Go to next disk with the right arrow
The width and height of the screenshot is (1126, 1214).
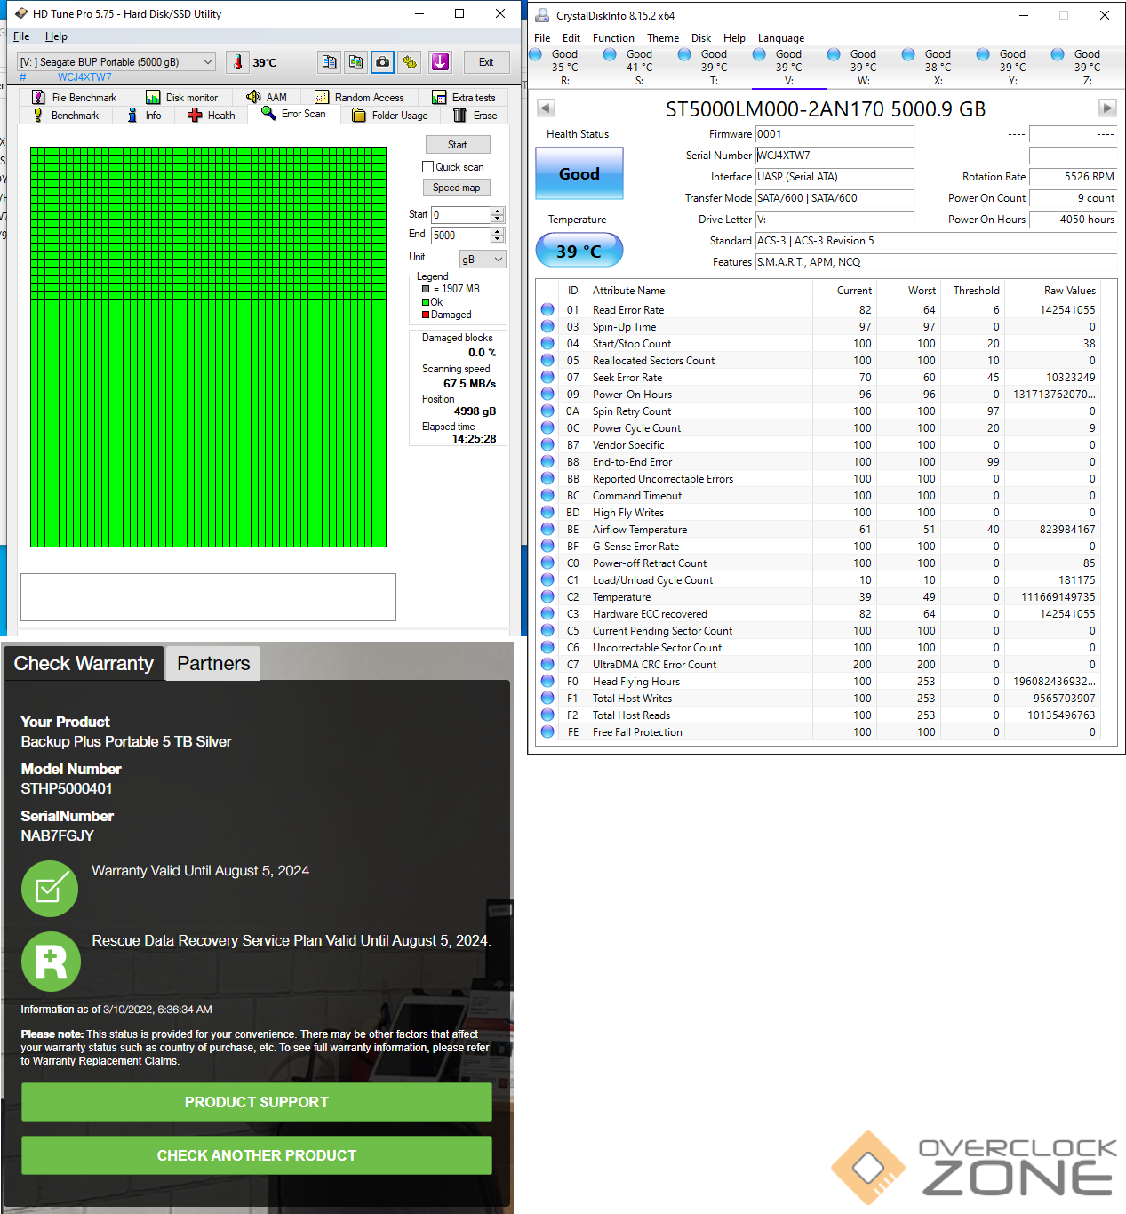point(1106,108)
